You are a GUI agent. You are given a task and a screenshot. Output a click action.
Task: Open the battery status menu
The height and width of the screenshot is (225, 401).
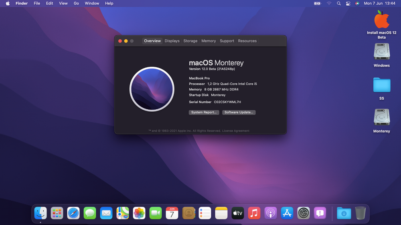317,3
